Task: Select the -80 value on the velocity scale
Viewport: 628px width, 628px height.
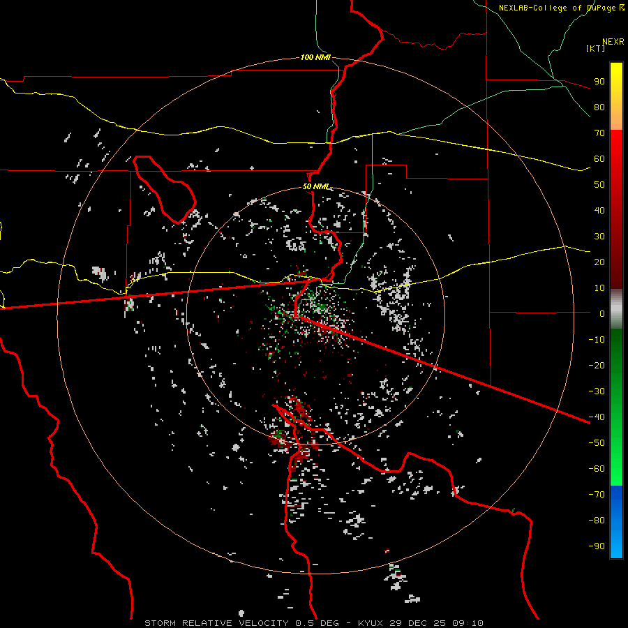Action: [x=597, y=521]
